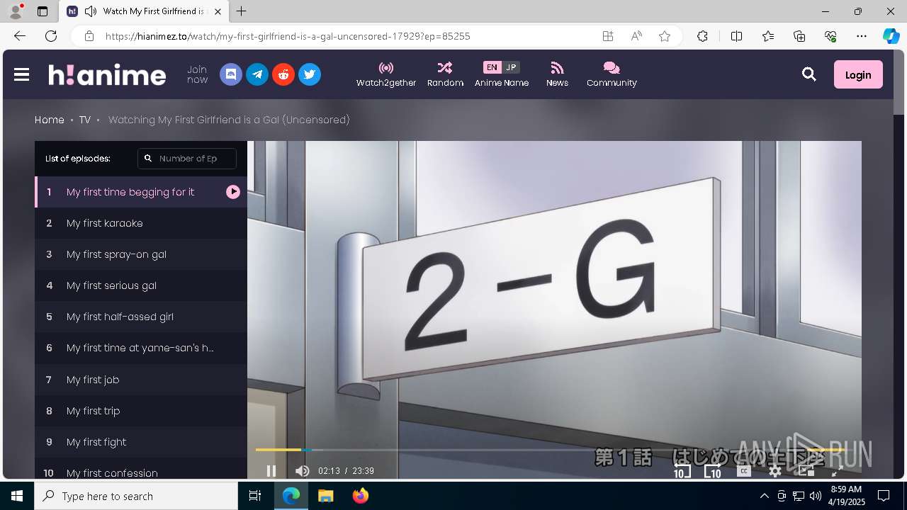This screenshot has height=510, width=907.
Task: Click the taskbar search box
Action: click(x=136, y=496)
